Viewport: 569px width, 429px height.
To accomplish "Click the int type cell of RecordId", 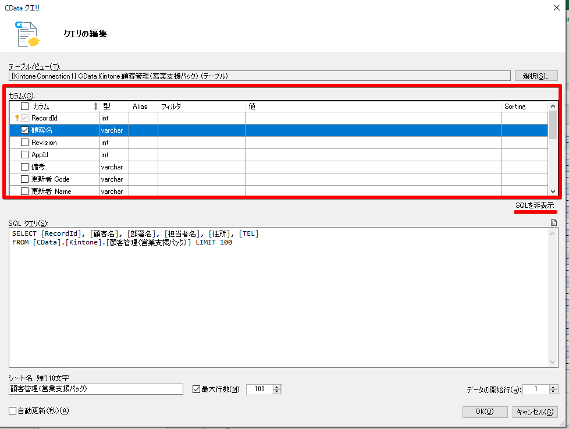I will point(114,118).
